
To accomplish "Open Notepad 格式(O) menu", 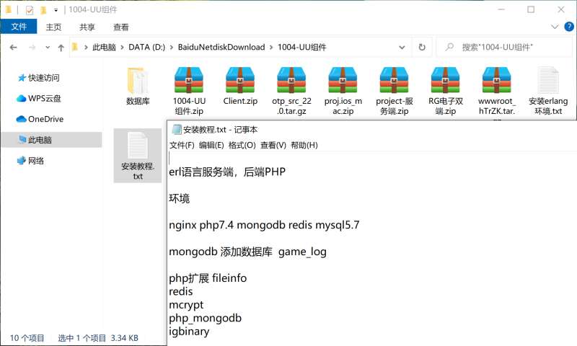I will (x=242, y=145).
